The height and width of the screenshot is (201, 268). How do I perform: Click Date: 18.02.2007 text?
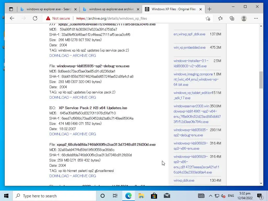tap(63, 129)
